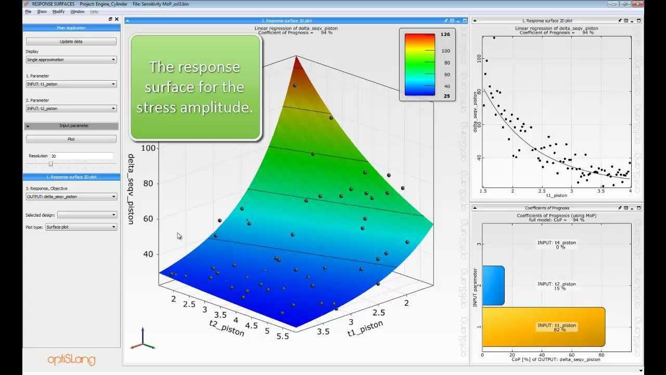Screen dimensions: 666x375
Task: Click the 3D plot title 'Linear regression of delta_seqv_piston'
Action: point(296,28)
